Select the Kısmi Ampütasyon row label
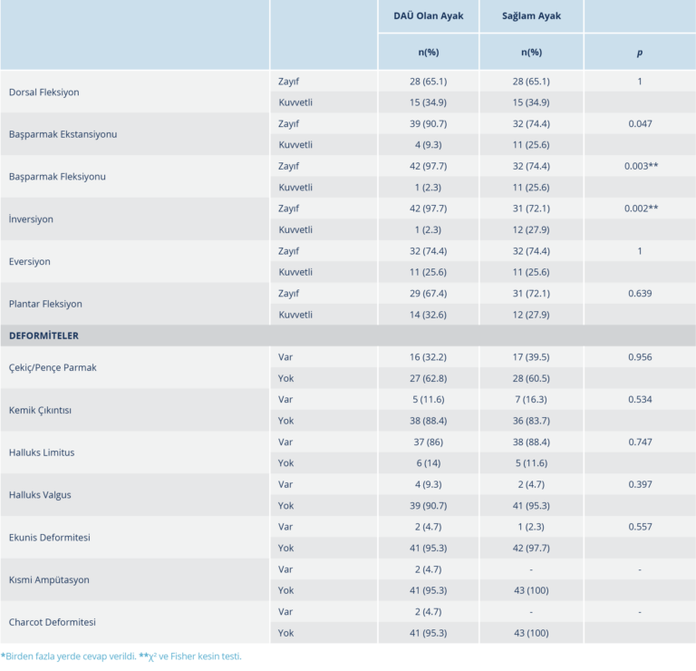 click(x=48, y=579)
